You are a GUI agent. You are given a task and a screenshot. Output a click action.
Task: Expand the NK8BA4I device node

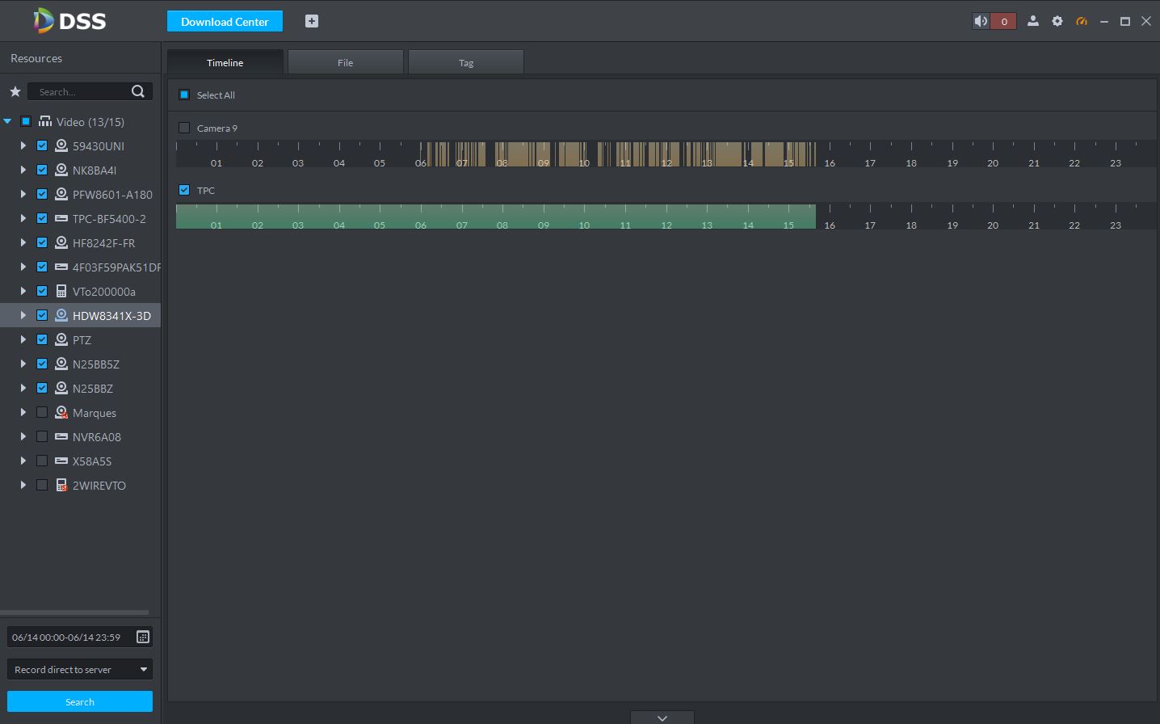pos(23,170)
